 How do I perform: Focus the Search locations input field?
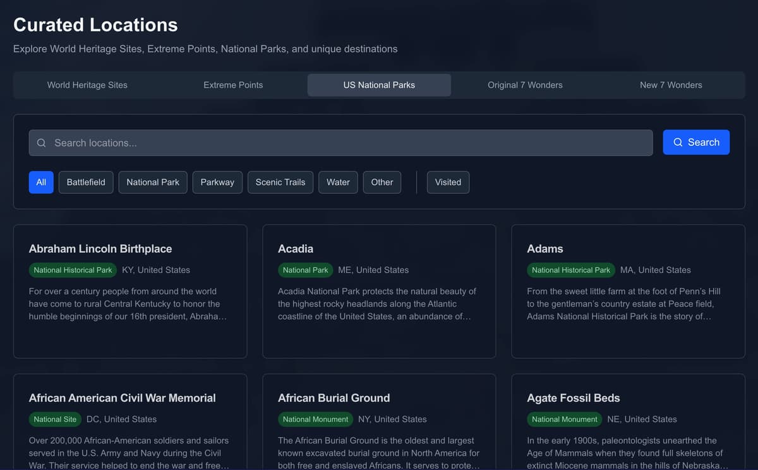pos(340,143)
